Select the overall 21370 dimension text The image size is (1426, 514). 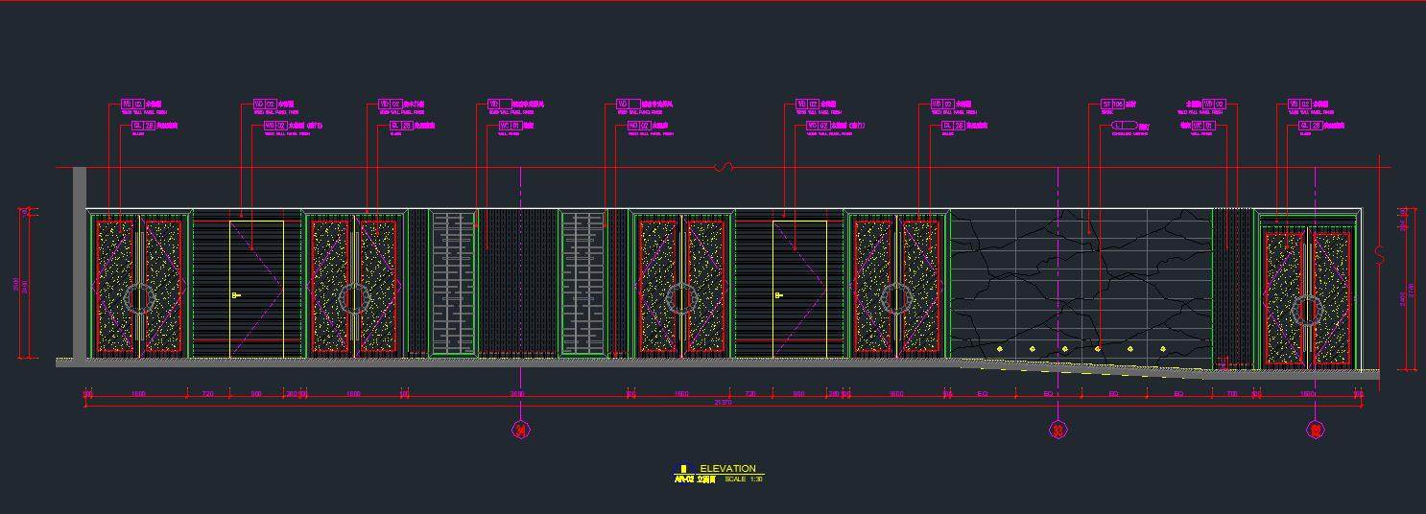click(x=723, y=403)
